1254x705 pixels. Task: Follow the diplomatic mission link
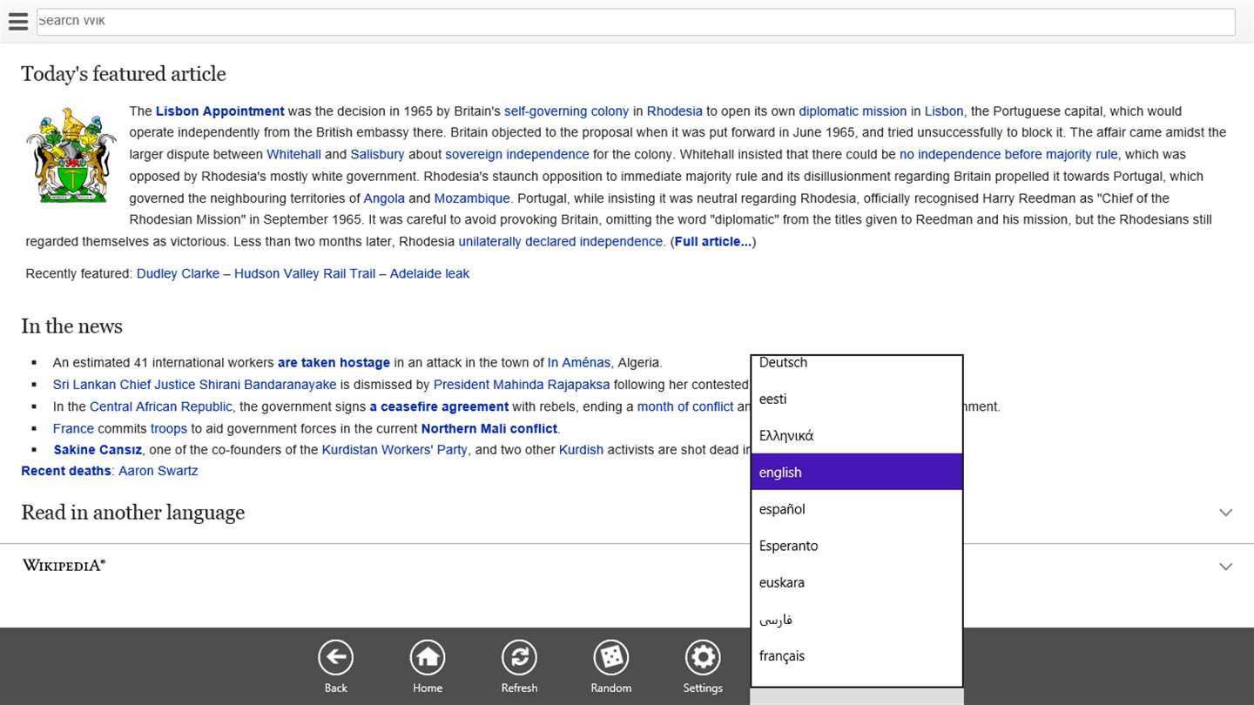coord(853,111)
